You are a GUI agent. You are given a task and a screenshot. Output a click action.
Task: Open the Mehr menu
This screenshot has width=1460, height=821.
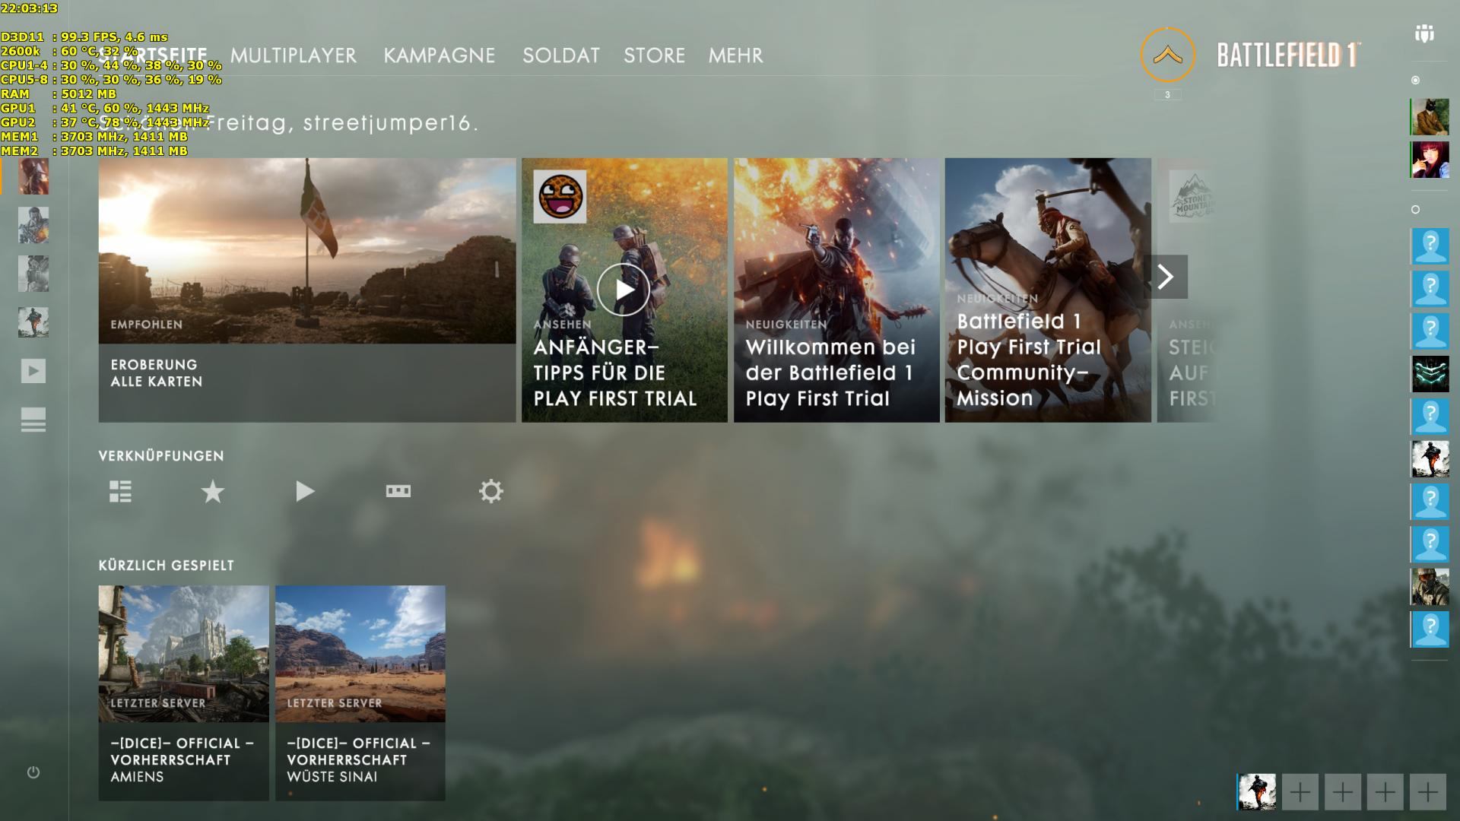coord(735,55)
